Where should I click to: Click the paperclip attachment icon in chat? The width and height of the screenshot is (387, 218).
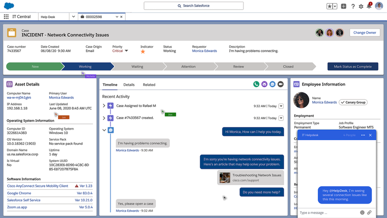pos(369,212)
